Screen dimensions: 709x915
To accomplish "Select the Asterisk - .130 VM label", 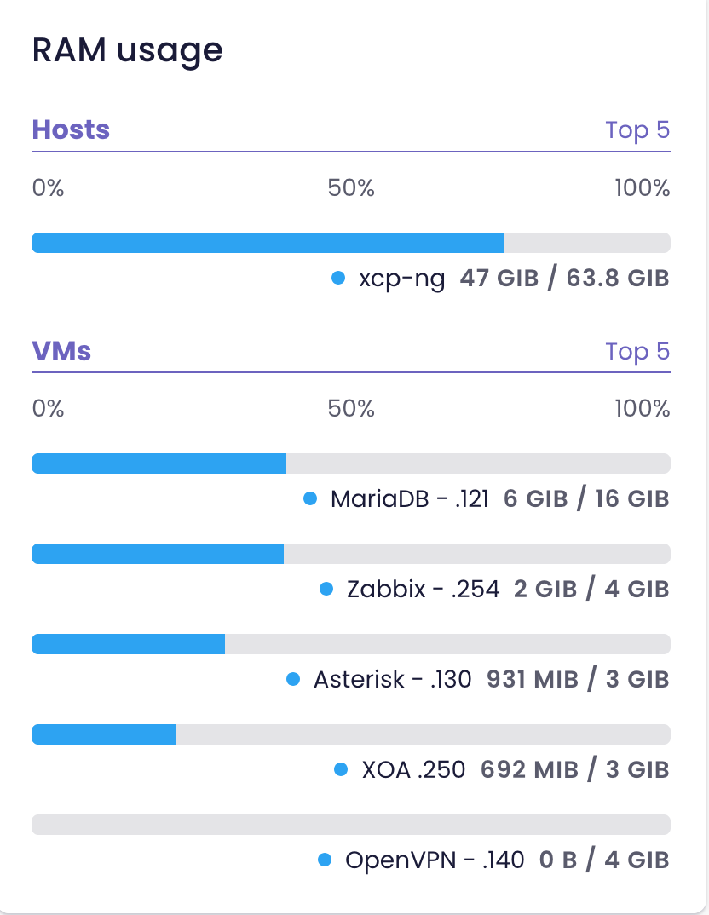I will tap(392, 679).
